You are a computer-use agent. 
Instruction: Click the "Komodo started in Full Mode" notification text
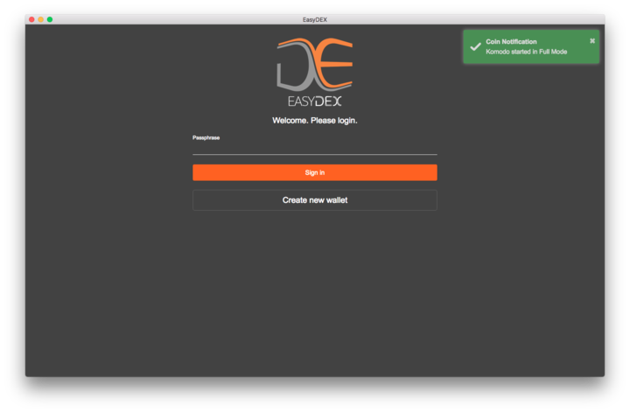527,52
